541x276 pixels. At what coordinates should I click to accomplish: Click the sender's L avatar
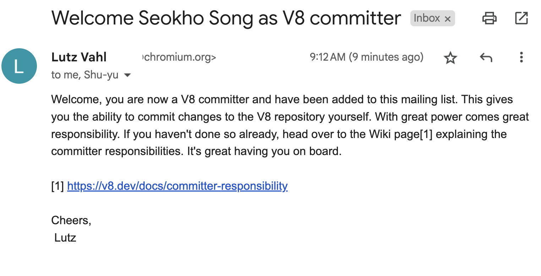point(19,66)
